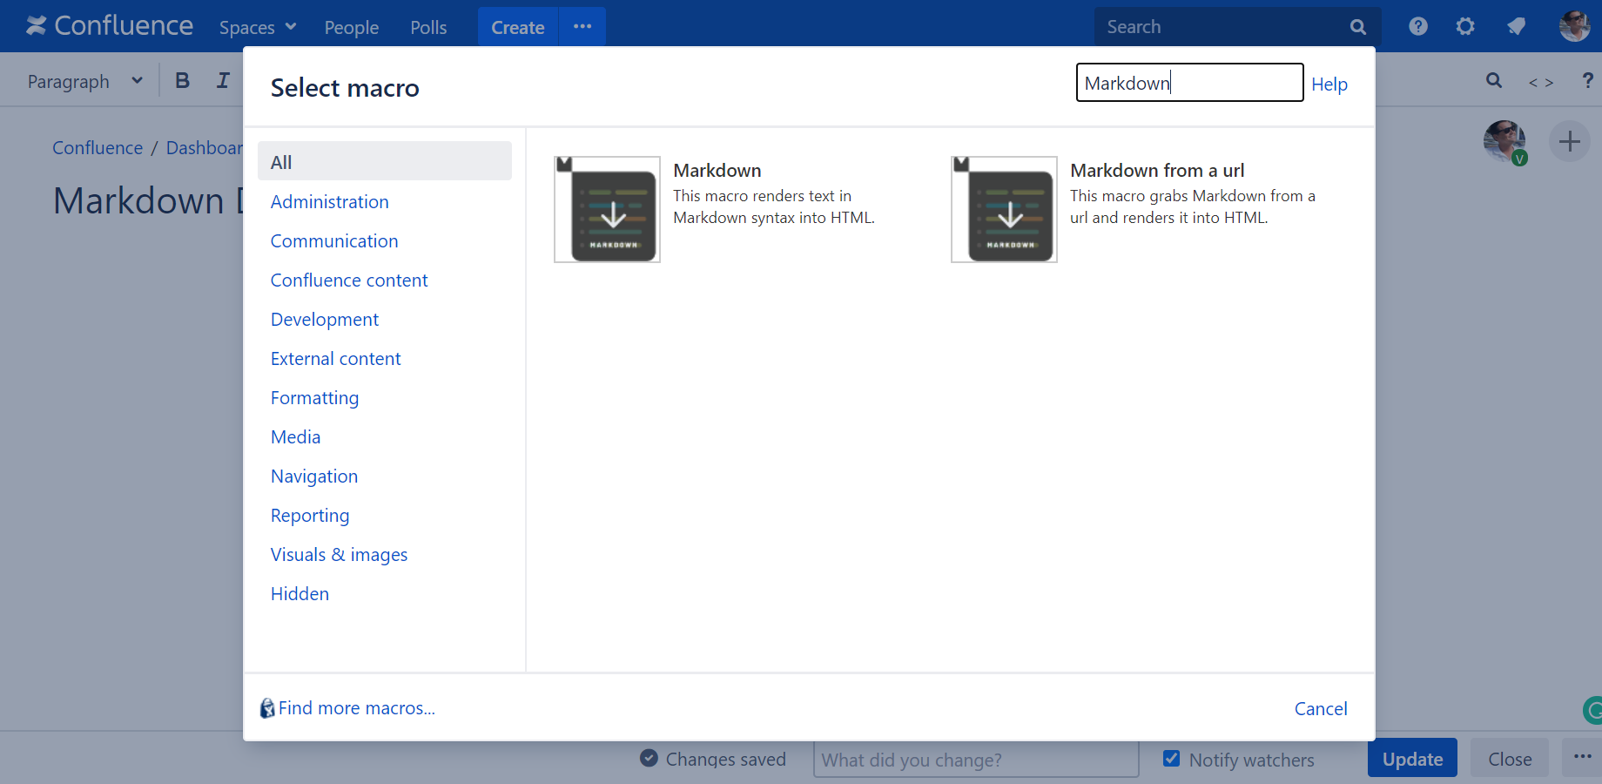Select the External content category

tap(335, 359)
